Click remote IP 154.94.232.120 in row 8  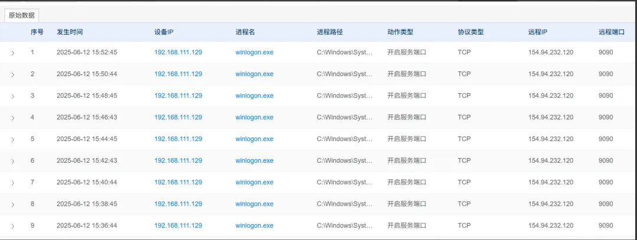(x=551, y=204)
